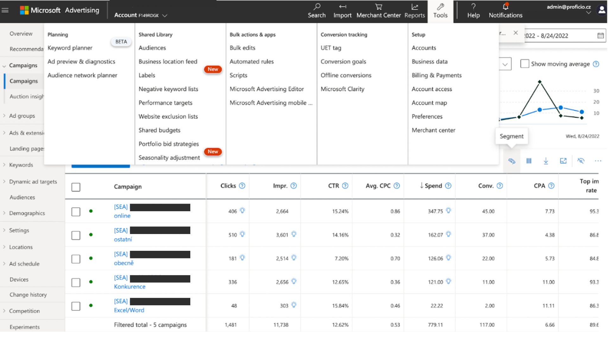Open Conversion goals menu entry

click(343, 61)
